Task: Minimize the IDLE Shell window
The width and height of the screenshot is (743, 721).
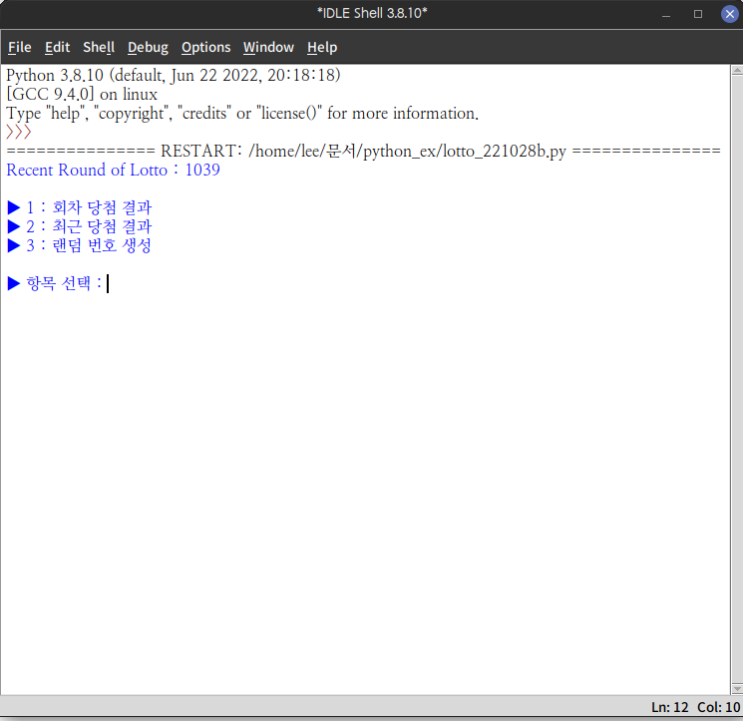Action: (666, 14)
